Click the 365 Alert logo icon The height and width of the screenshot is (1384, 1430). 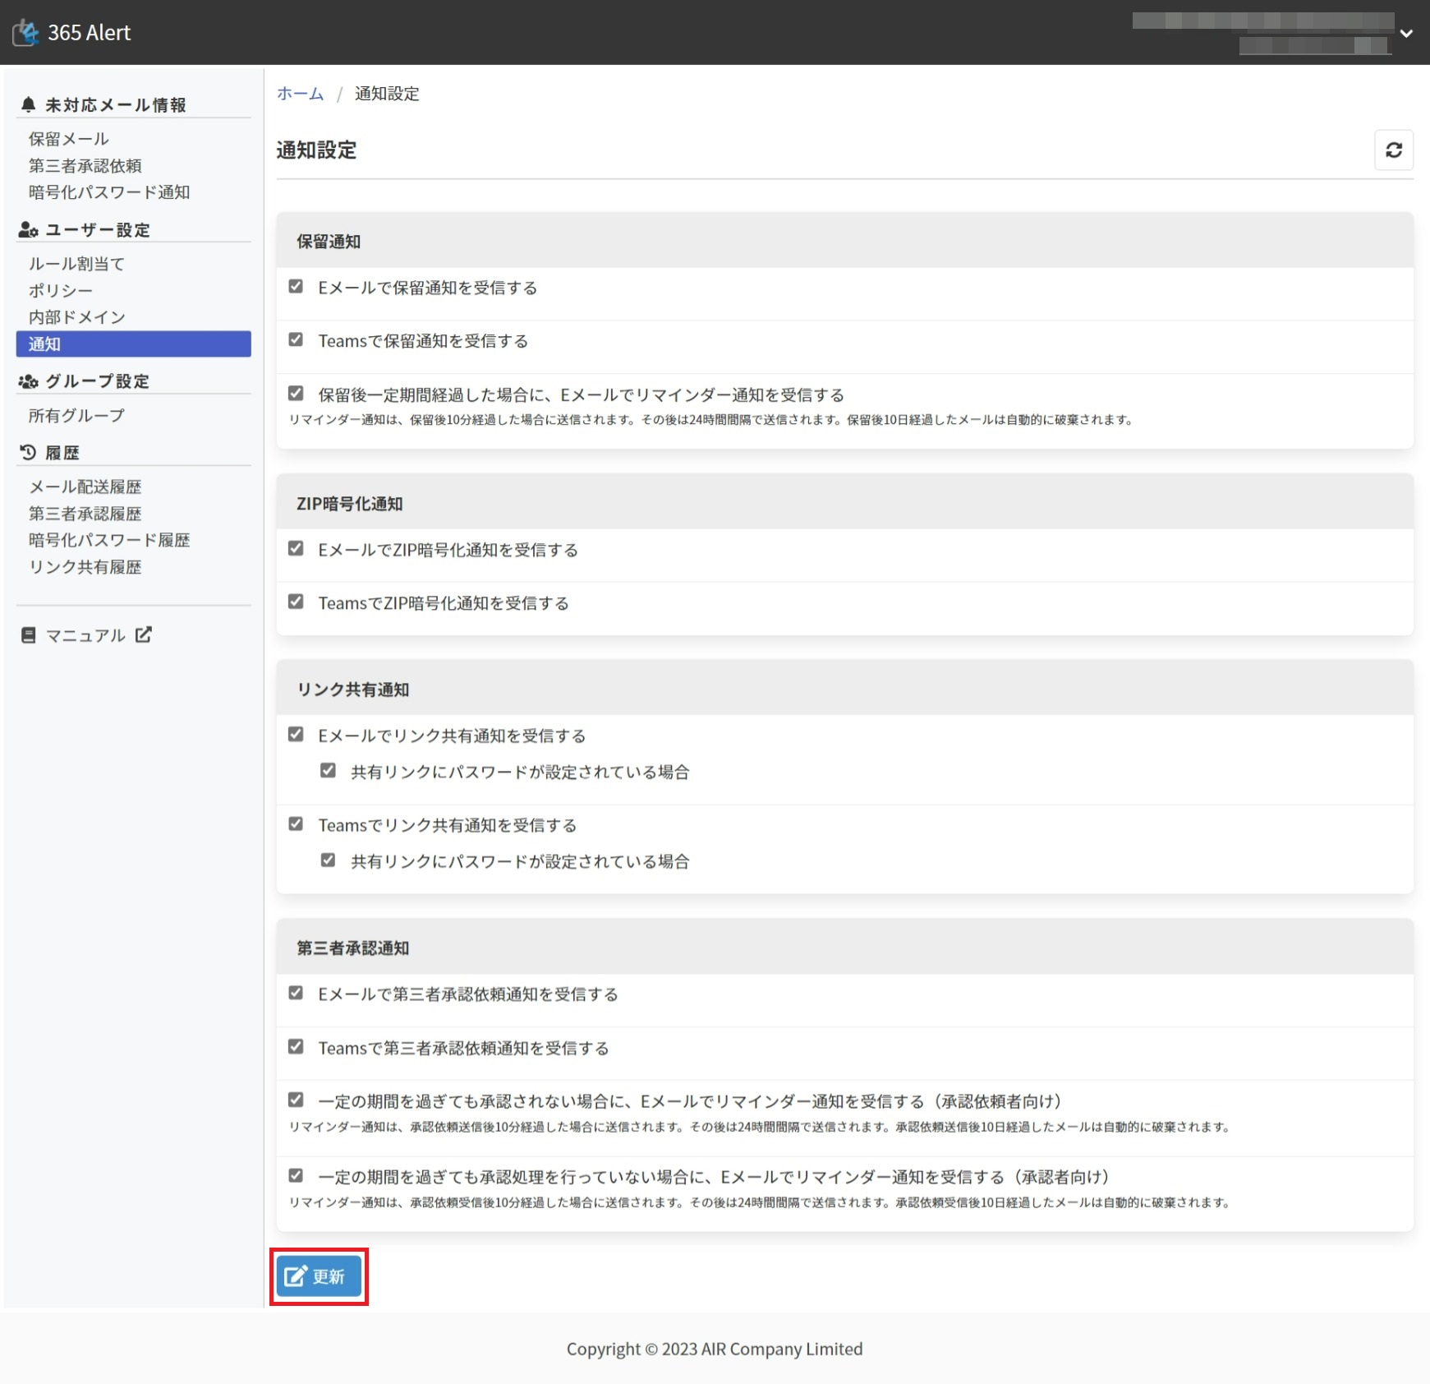click(26, 32)
